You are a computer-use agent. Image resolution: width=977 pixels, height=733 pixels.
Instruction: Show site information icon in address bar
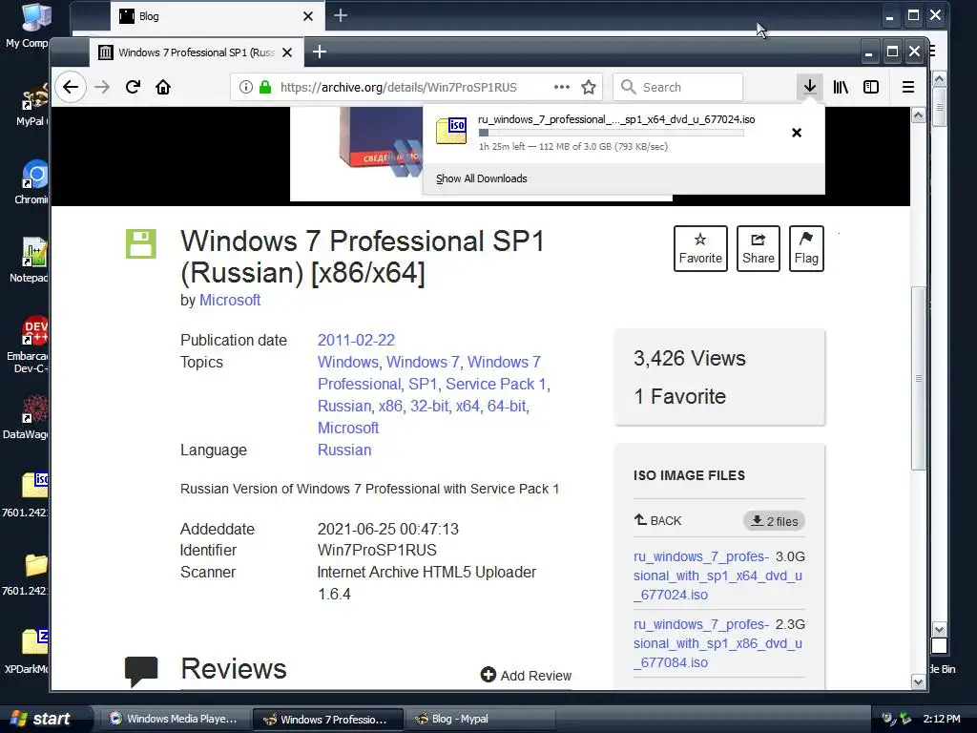click(x=245, y=87)
